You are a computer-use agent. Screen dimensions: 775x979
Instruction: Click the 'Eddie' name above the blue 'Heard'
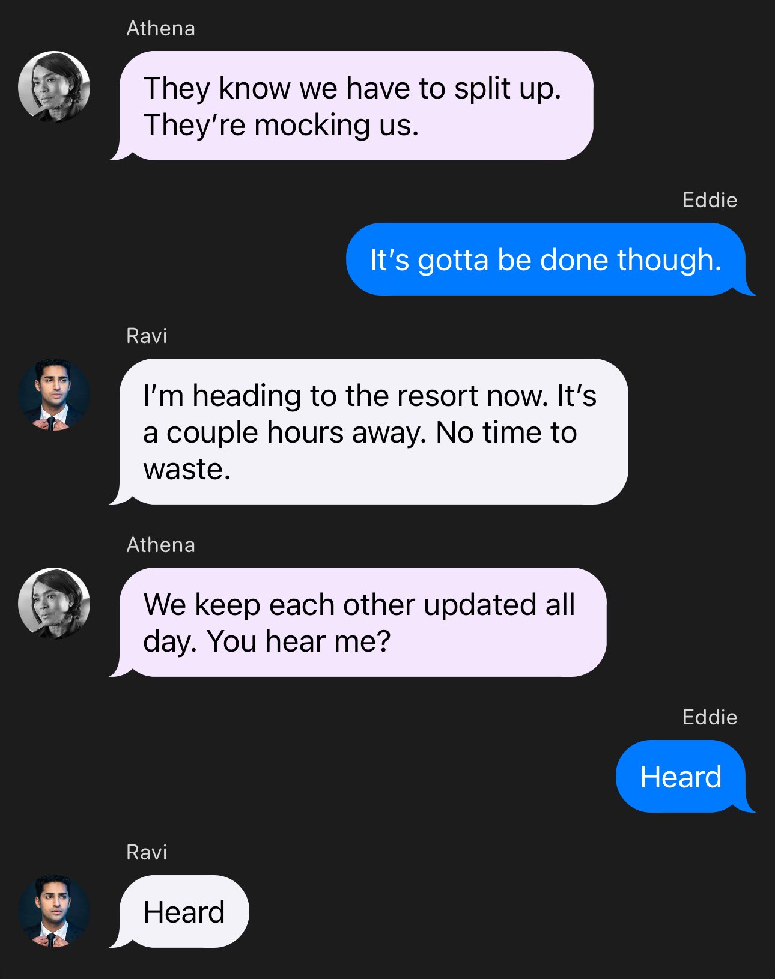pyautogui.click(x=710, y=717)
